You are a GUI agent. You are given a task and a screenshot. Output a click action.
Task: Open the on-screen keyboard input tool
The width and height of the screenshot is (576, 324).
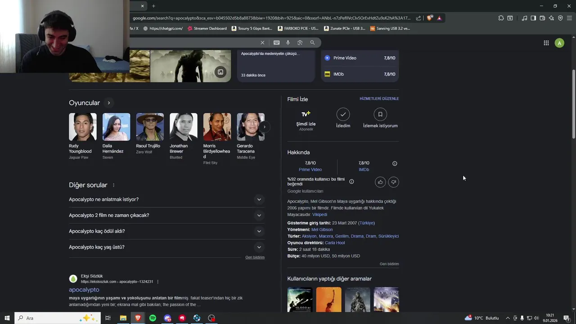pos(276,43)
